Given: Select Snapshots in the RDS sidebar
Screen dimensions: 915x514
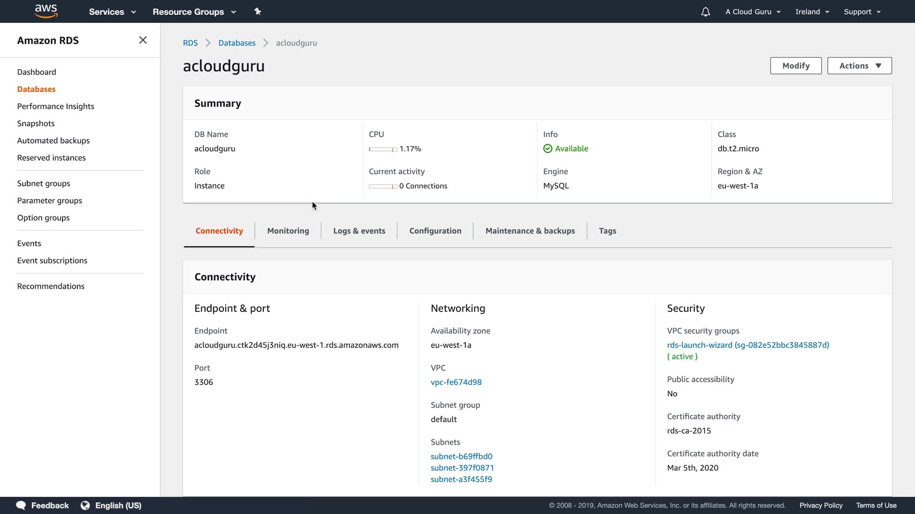Looking at the screenshot, I should [36, 123].
